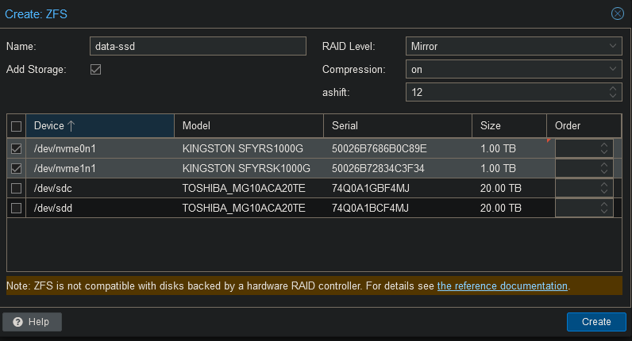Click the Order column header
The image size is (632, 341).
(x=583, y=126)
